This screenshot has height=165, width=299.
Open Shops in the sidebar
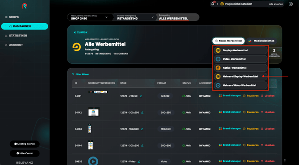point(12,17)
